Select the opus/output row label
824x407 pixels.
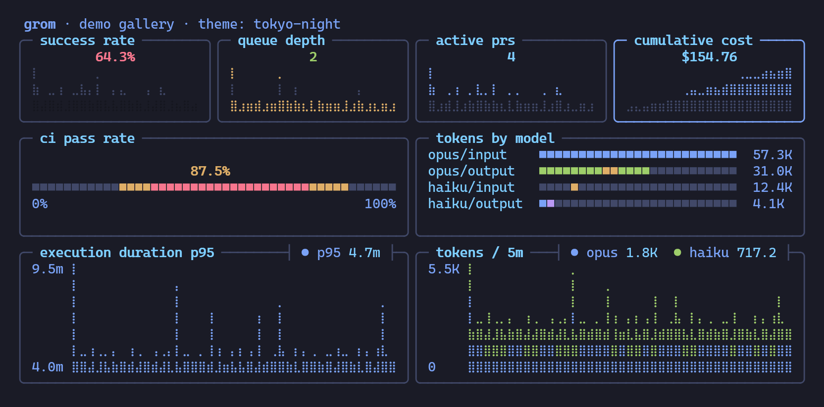click(471, 171)
